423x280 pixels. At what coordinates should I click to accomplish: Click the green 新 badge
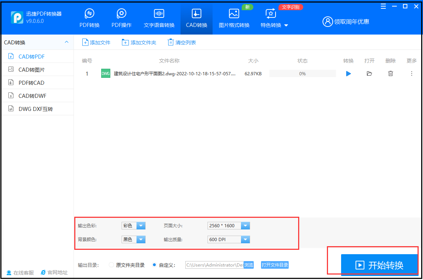[248, 7]
